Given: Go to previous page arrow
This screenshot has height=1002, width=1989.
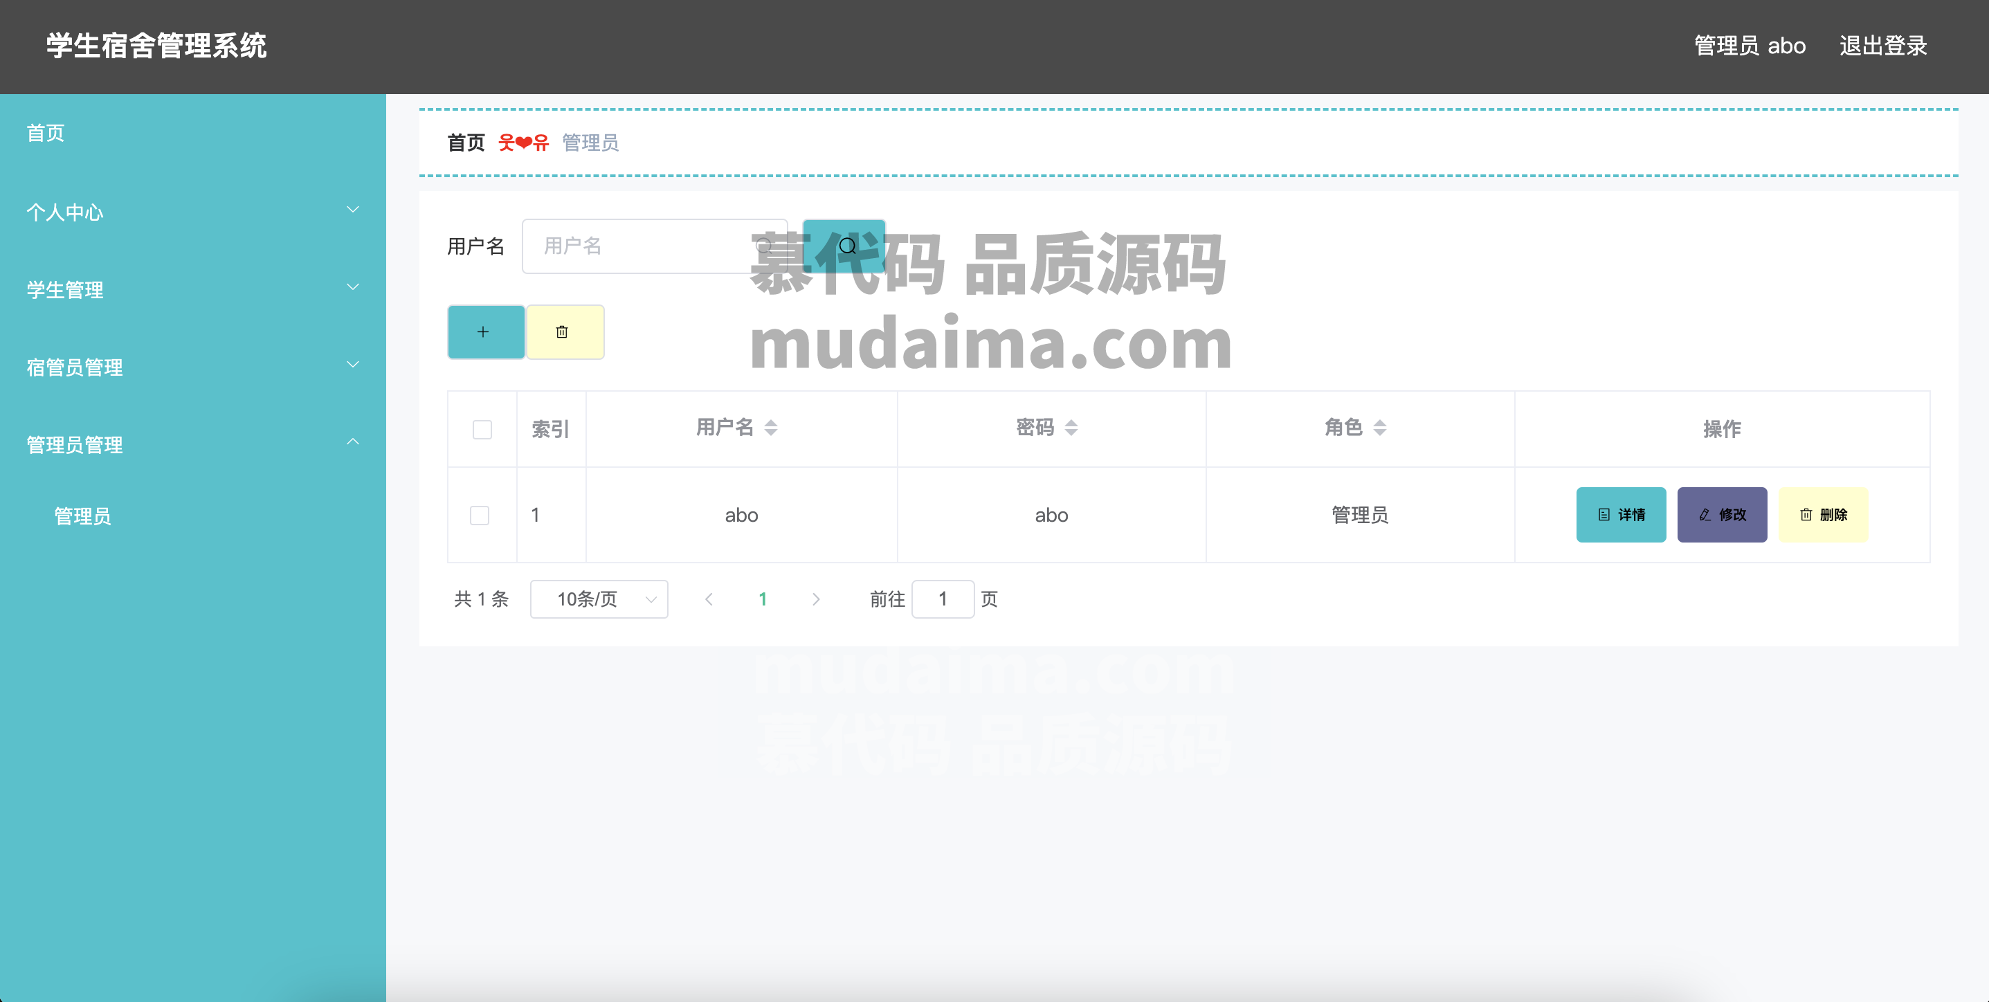Looking at the screenshot, I should pyautogui.click(x=709, y=599).
